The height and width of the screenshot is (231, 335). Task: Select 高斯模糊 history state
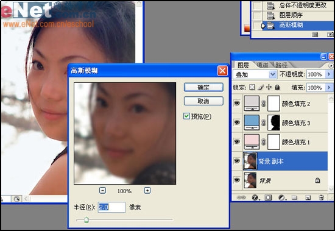291,25
